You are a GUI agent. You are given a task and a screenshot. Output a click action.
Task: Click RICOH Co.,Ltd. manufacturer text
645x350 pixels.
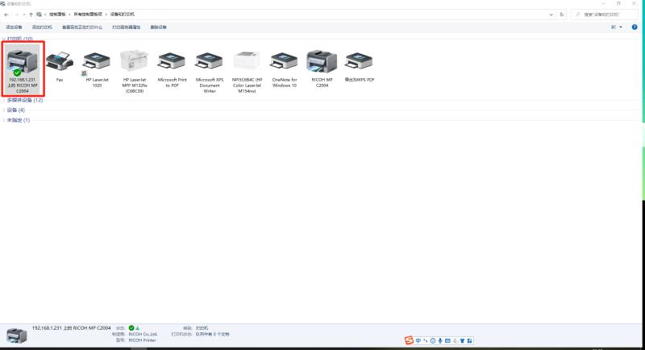(x=144, y=335)
